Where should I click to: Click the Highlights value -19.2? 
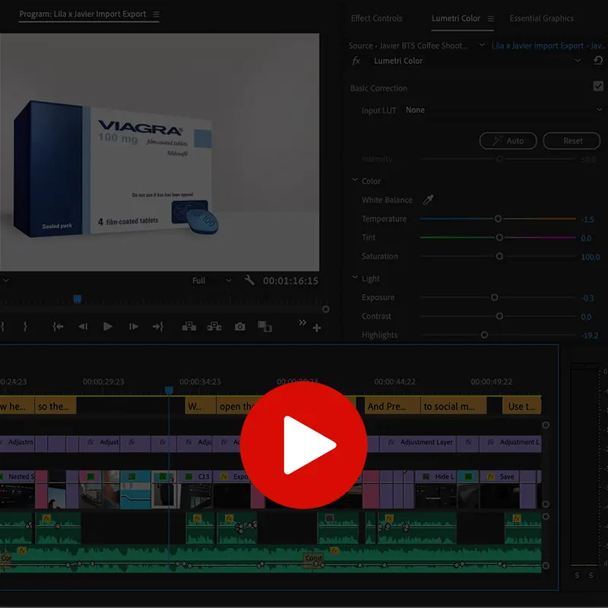click(x=590, y=335)
